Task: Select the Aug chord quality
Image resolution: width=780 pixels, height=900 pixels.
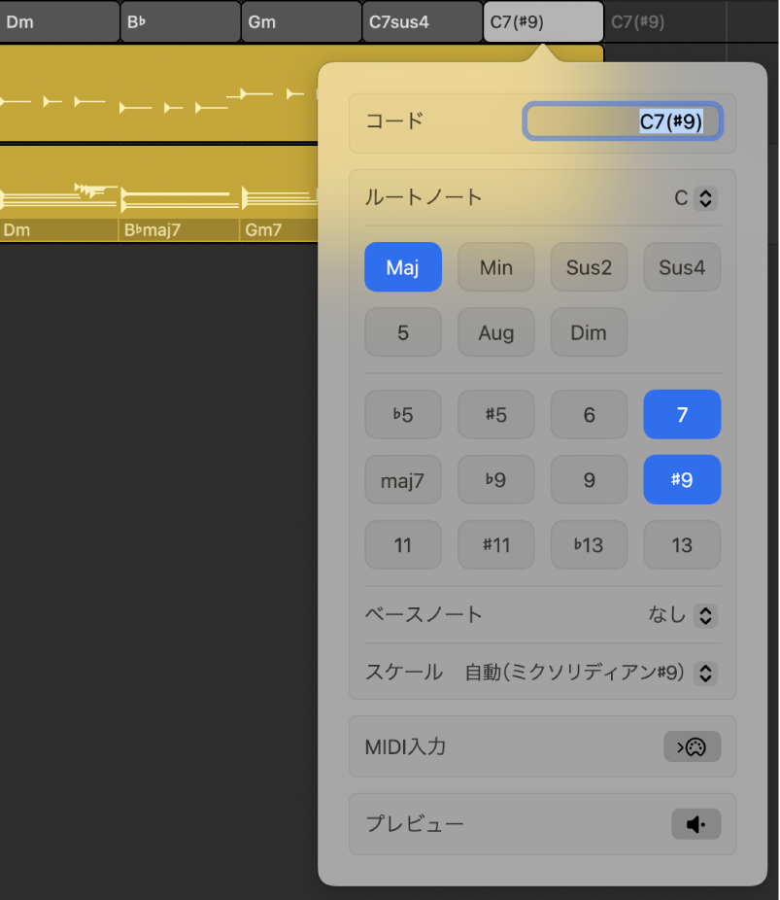Action: click(495, 331)
